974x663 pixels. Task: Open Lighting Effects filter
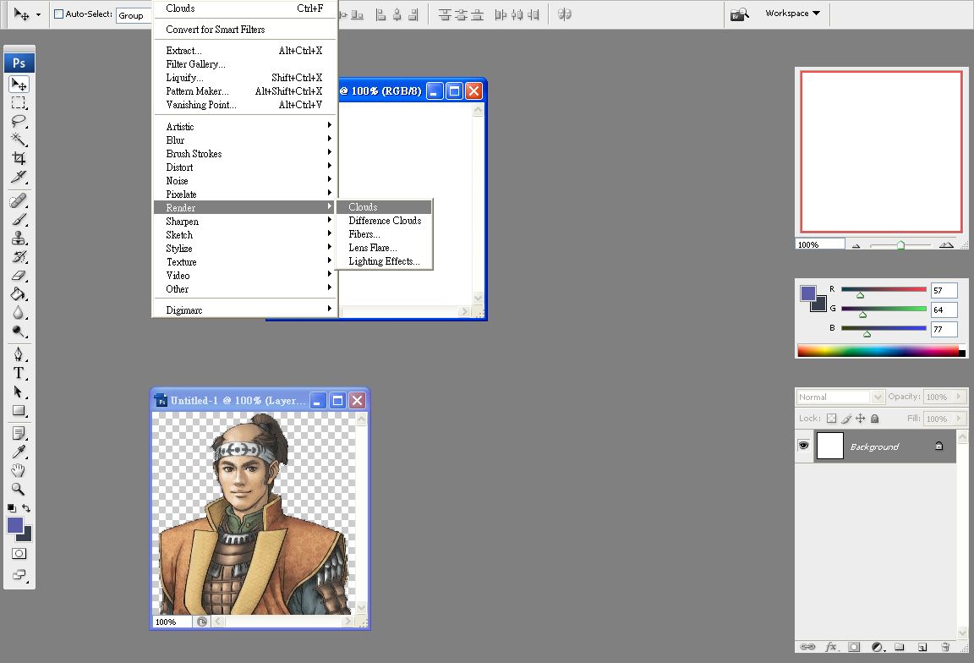click(384, 261)
